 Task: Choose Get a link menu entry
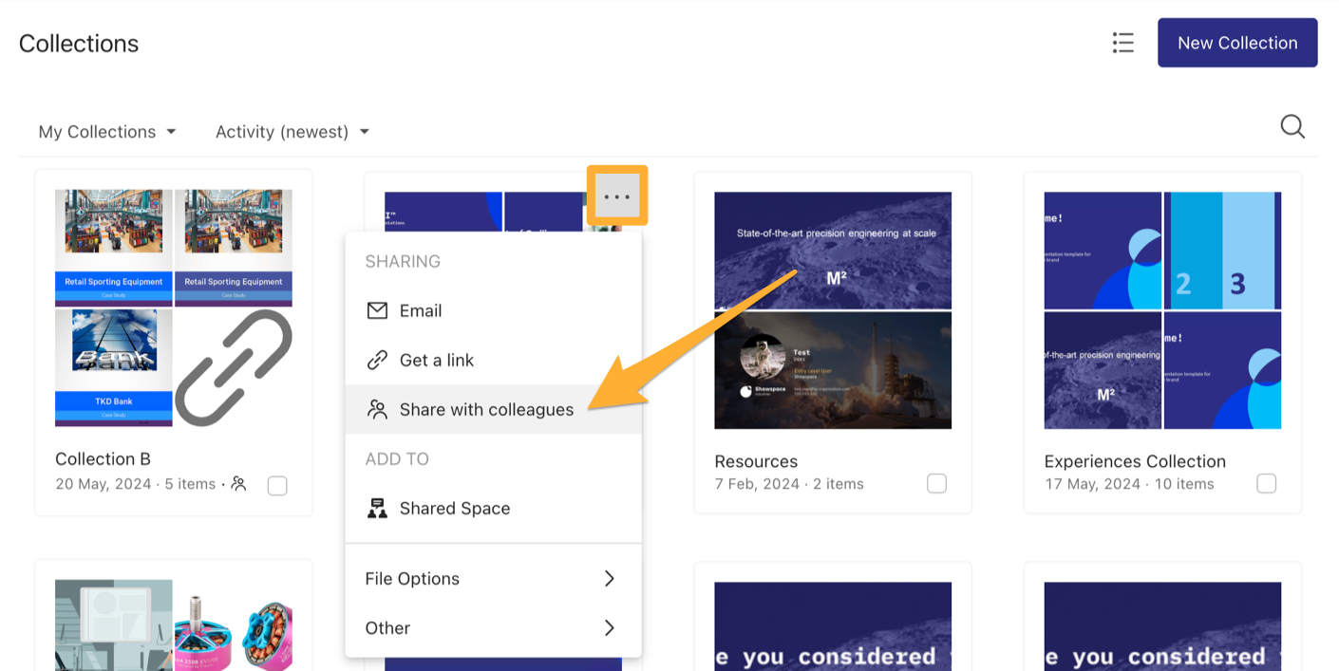click(x=494, y=360)
